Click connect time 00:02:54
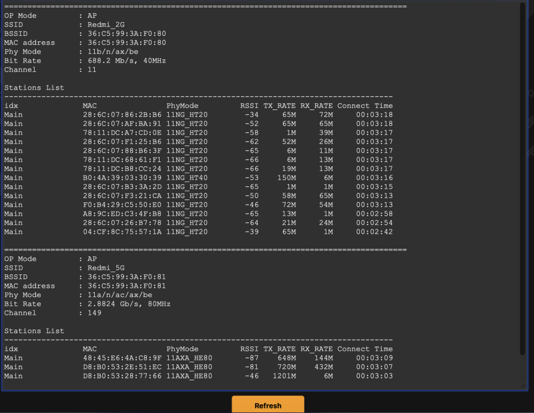Viewport: 534px width, 413px height. 374,223
